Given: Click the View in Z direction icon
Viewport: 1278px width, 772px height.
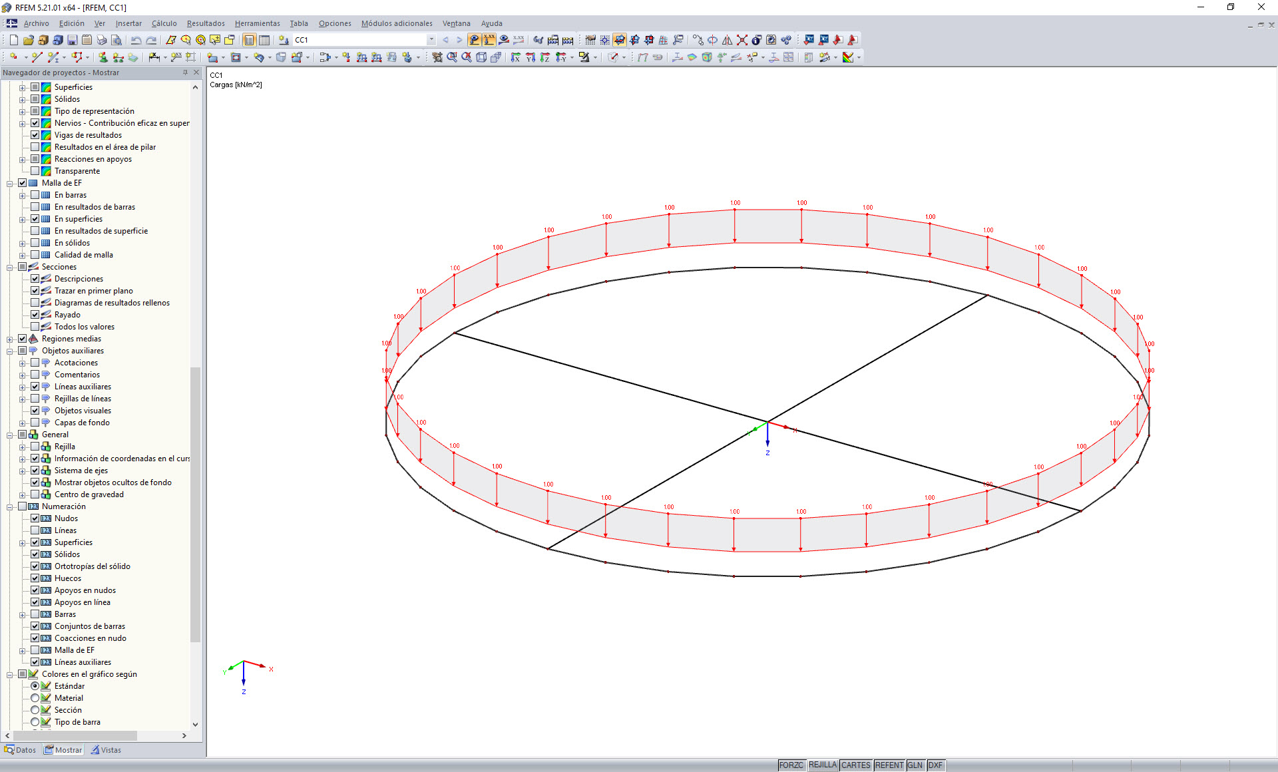Looking at the screenshot, I should 545,58.
